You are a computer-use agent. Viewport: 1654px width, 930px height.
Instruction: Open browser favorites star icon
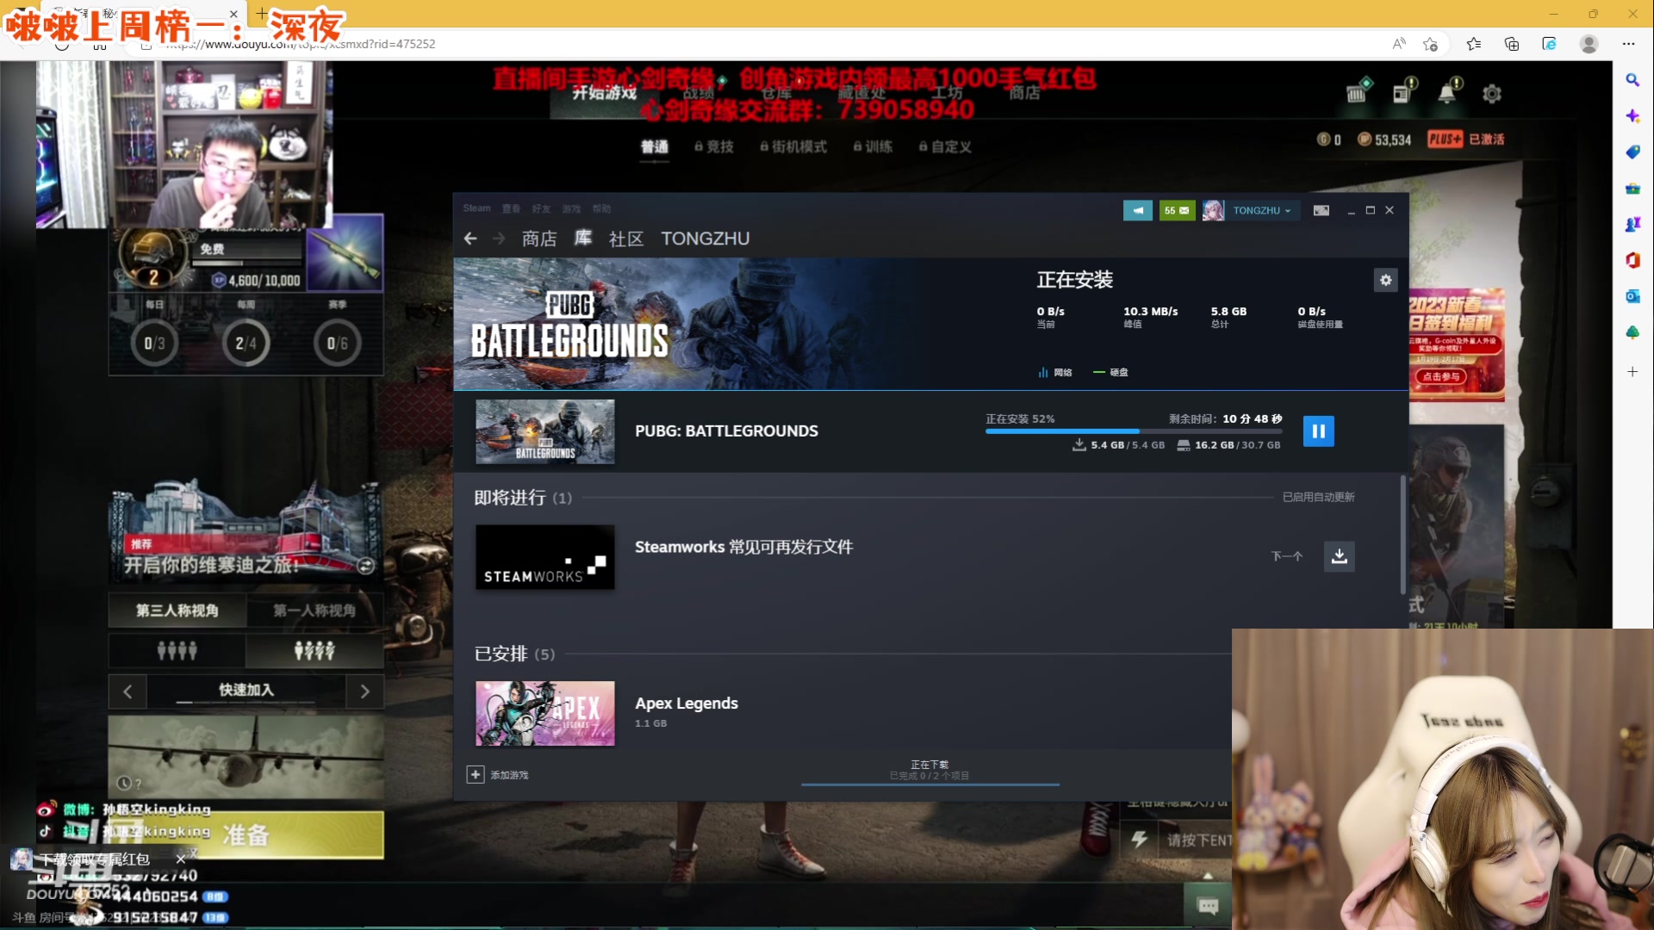(1473, 44)
